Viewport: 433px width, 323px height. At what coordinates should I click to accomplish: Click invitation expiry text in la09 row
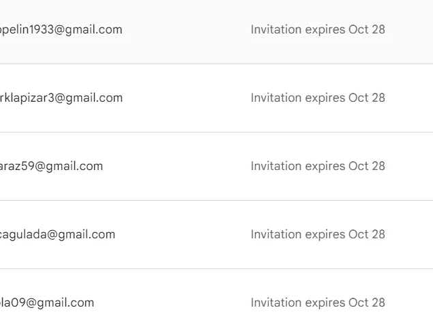[x=318, y=303]
